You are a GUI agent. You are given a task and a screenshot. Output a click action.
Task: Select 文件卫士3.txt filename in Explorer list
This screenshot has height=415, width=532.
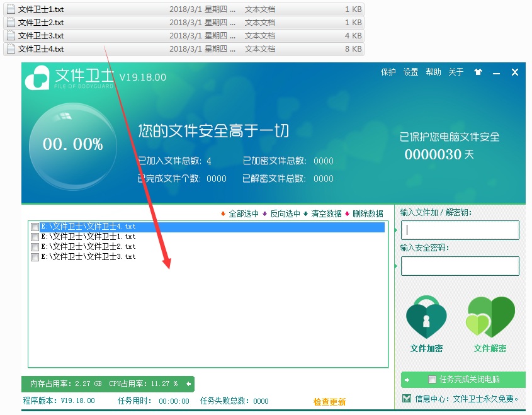pos(41,36)
